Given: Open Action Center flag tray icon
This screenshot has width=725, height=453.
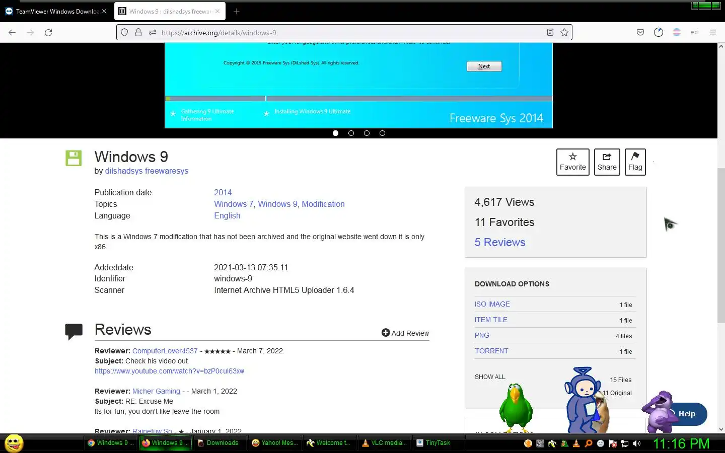Looking at the screenshot, I should click(613, 443).
